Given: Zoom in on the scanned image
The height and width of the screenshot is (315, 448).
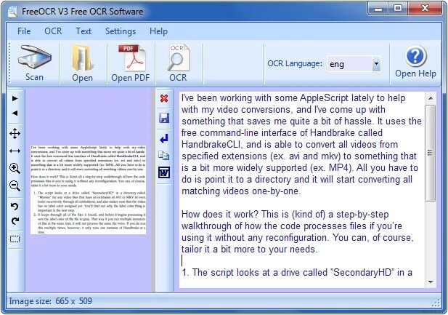Looking at the screenshot, I should pos(15,168).
